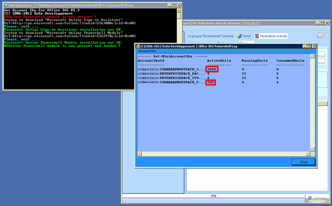Maximize the PowerShell console window
Screen dimensions: 332x206
(x=174, y=5)
